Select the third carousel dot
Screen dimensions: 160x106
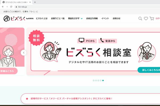tap(98, 81)
